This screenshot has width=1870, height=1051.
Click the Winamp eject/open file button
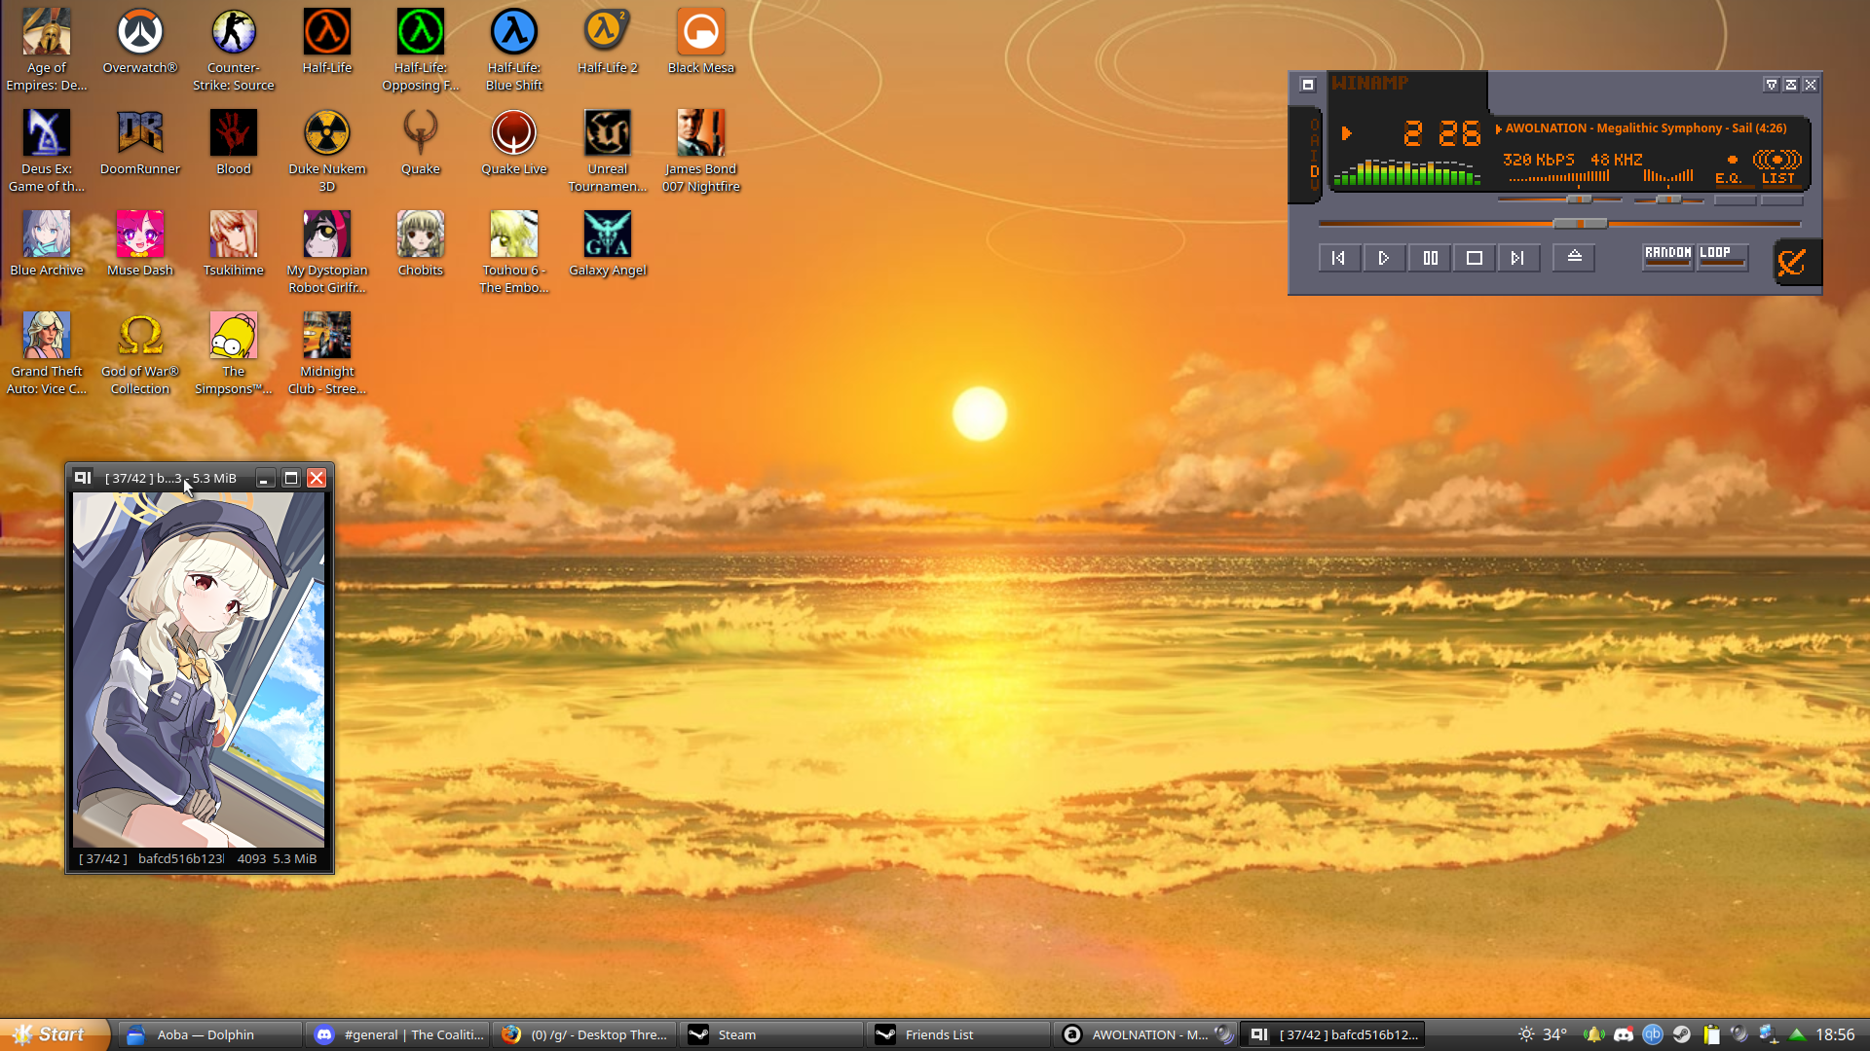pyautogui.click(x=1574, y=258)
